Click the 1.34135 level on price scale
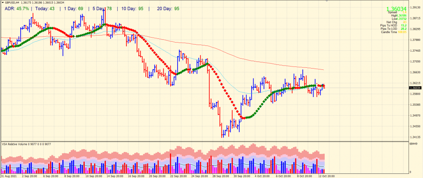This screenshot has width=423, height=178. click(x=415, y=137)
